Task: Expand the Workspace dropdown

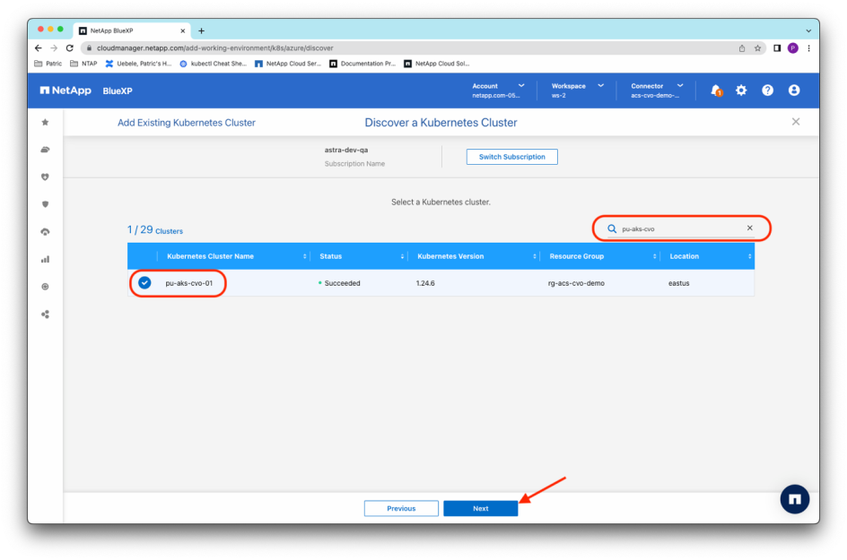Action: pos(577,90)
